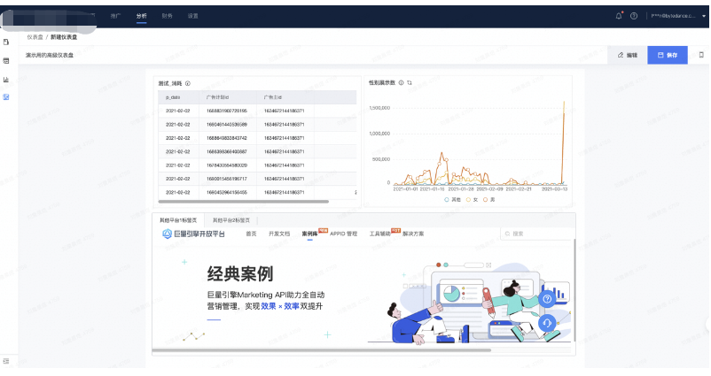Toggle the 女 legend marker in chart
The height and width of the screenshot is (376, 711).
[x=468, y=200]
